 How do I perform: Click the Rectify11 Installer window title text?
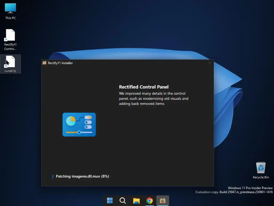click(x=60, y=63)
